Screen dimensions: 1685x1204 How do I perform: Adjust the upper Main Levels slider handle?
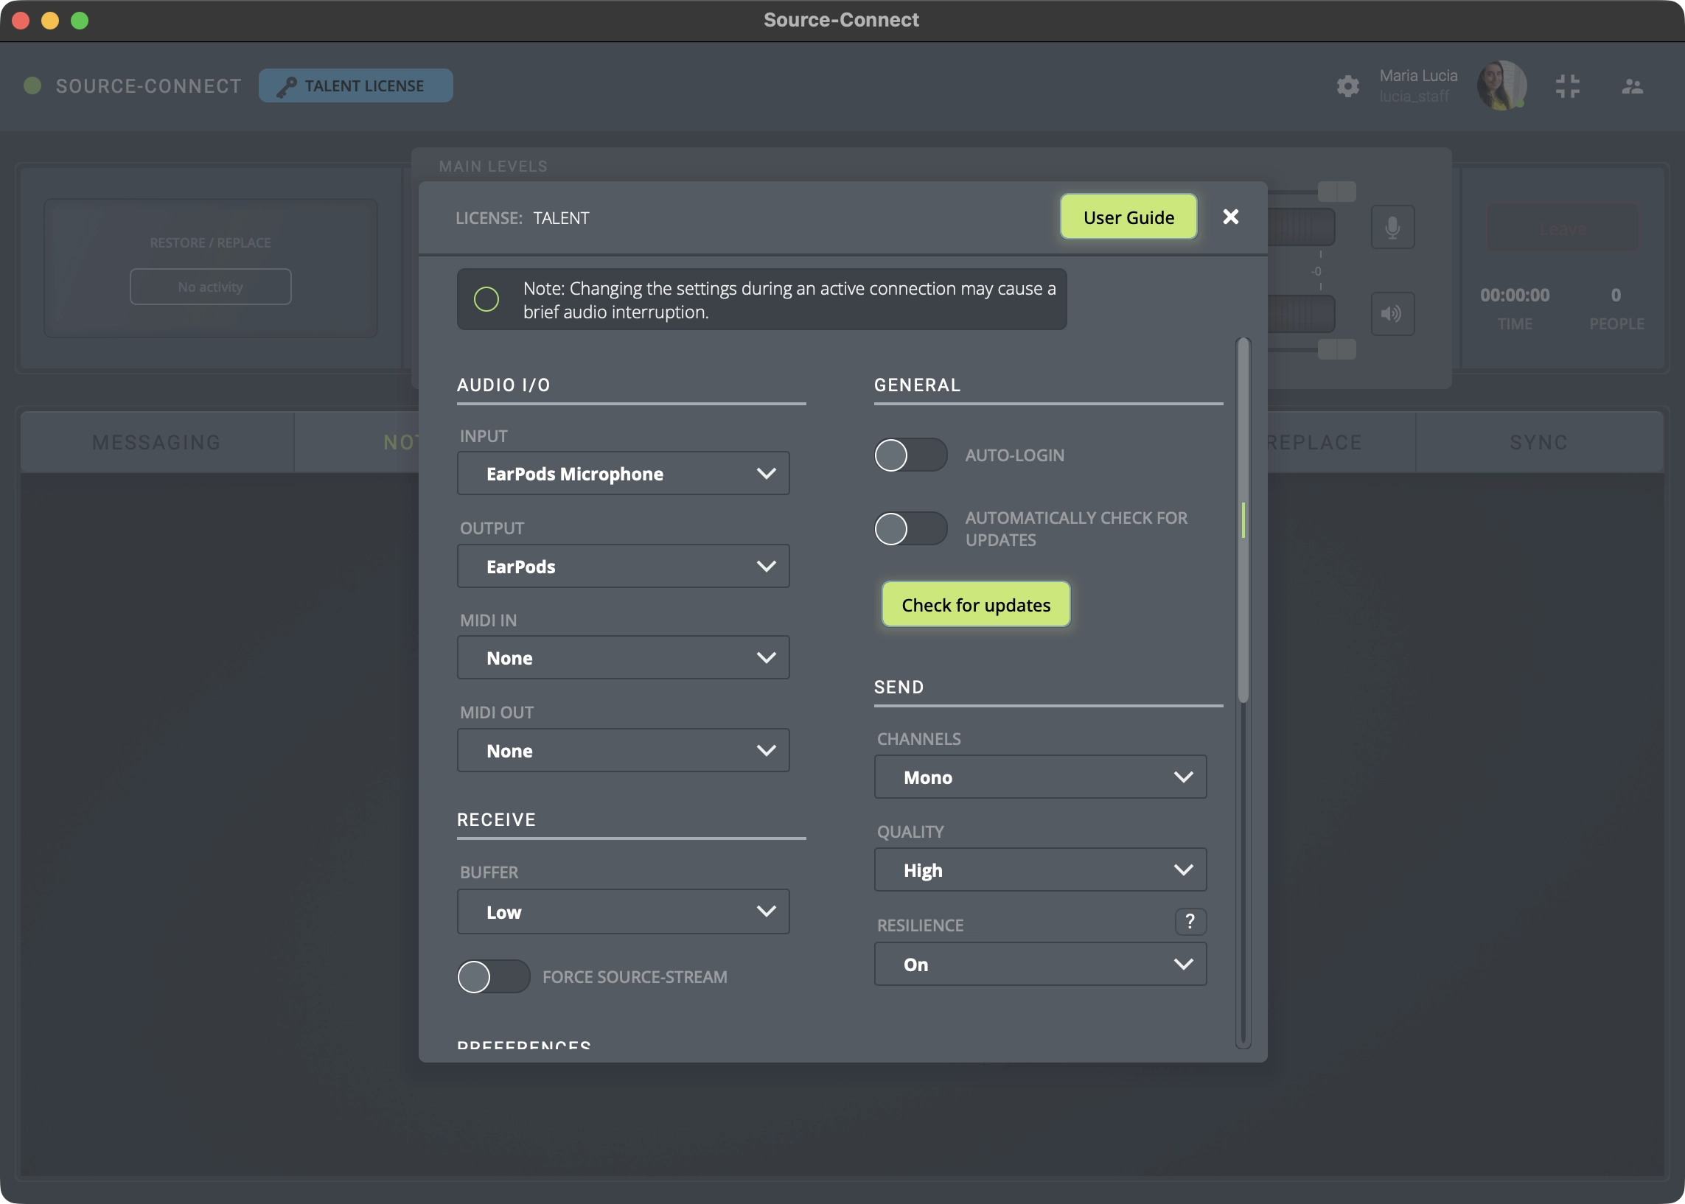(1336, 192)
